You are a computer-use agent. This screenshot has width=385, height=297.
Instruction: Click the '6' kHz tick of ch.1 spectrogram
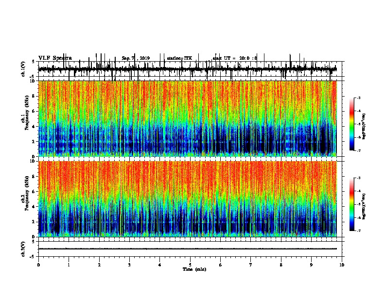pos(34,111)
